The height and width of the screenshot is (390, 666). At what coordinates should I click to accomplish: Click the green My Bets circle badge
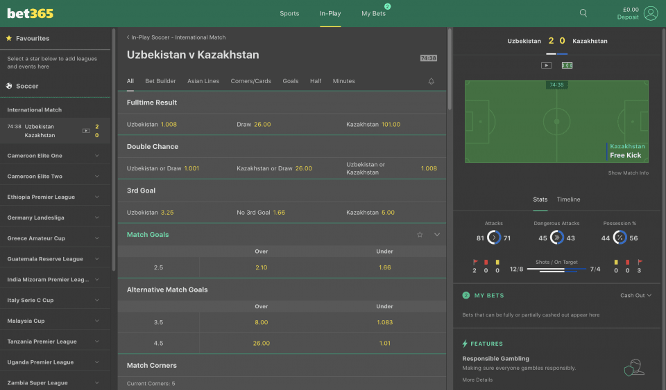466,295
